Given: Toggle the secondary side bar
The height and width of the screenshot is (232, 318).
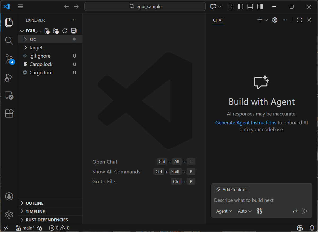Looking at the screenshot, I should point(260,7).
